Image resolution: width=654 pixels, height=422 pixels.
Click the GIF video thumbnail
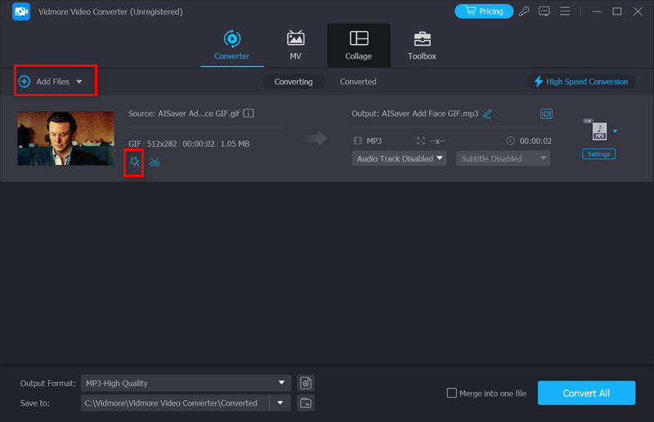click(65, 138)
